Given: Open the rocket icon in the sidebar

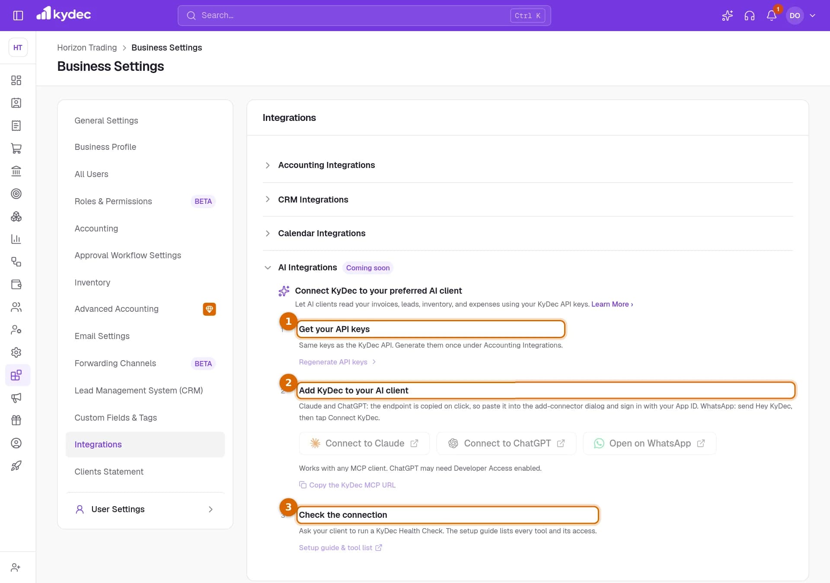Looking at the screenshot, I should coord(16,466).
